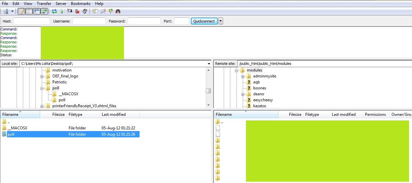Screen dimensions: 412x183
Task: Open the Quickconnect history dropdown arrow
Action: tap(221, 21)
